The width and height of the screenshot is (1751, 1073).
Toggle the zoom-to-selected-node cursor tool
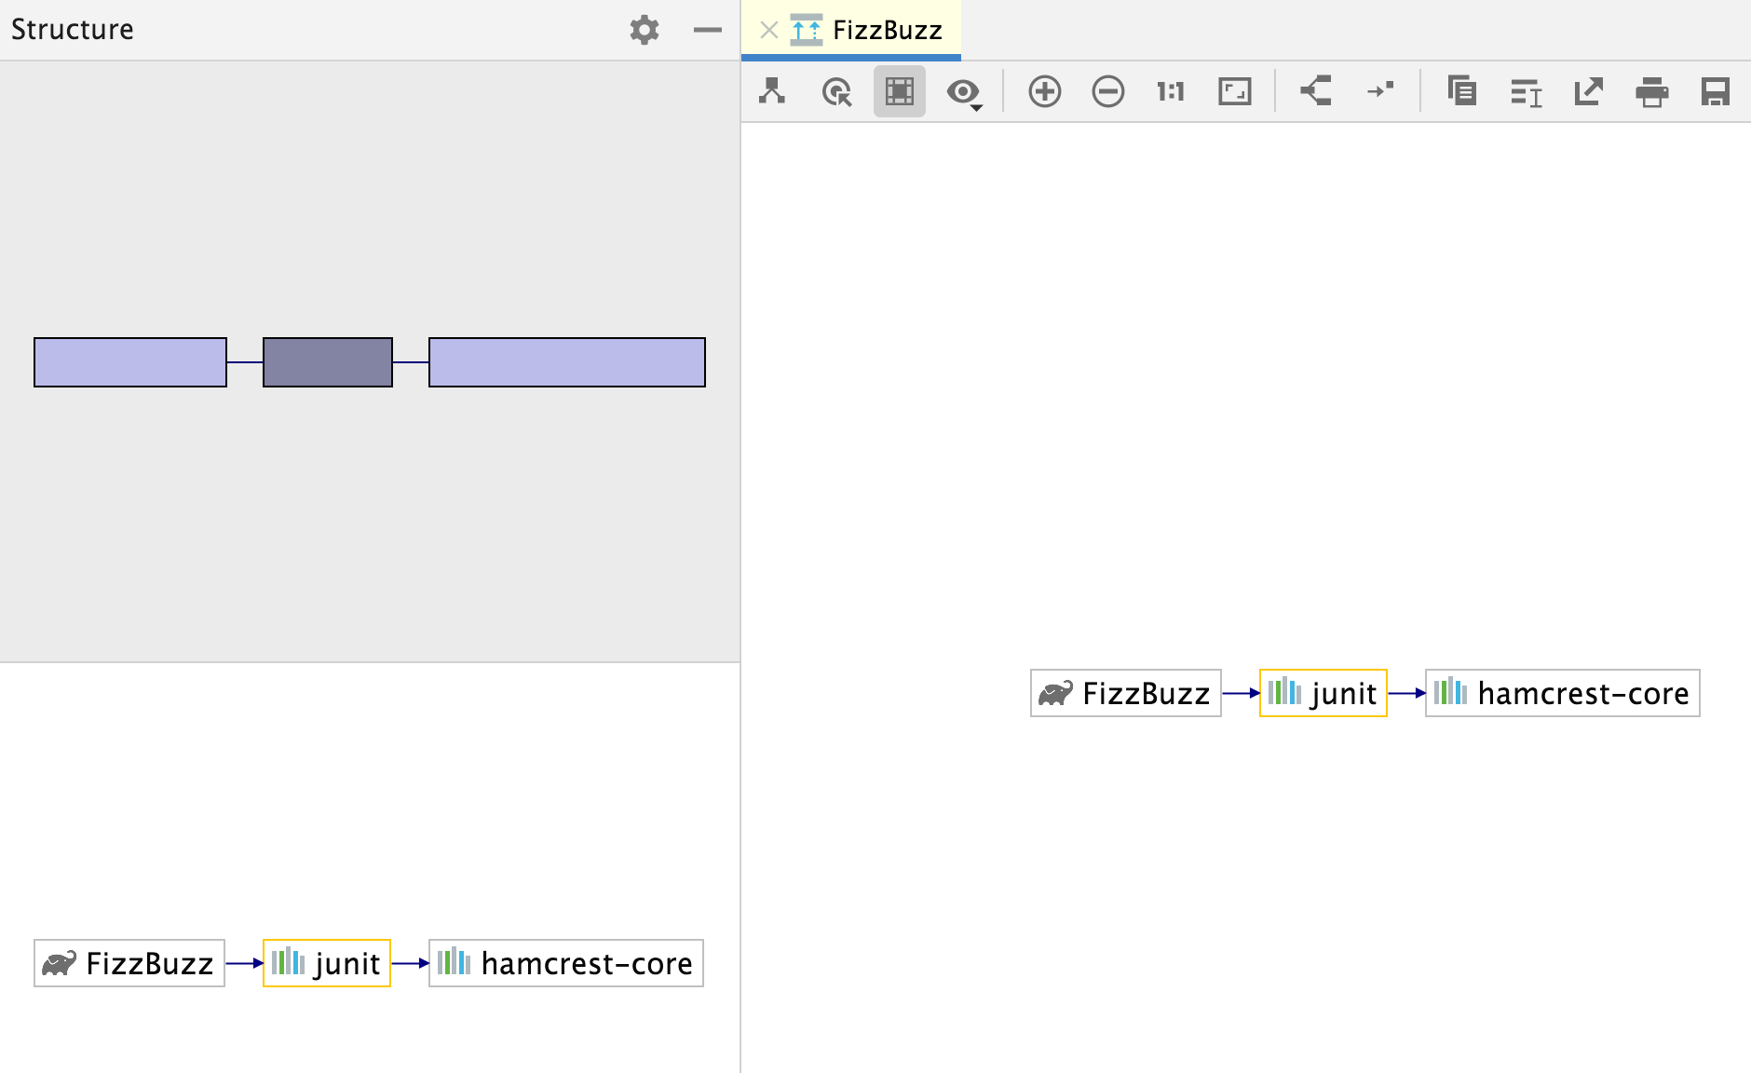pos(836,91)
